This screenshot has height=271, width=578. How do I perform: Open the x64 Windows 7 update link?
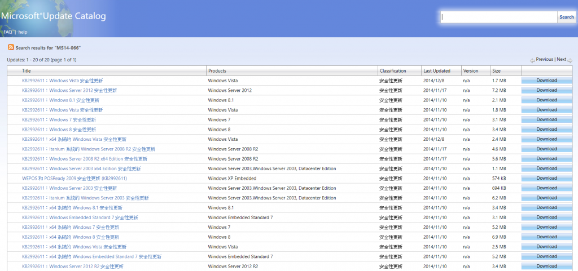coord(71,227)
